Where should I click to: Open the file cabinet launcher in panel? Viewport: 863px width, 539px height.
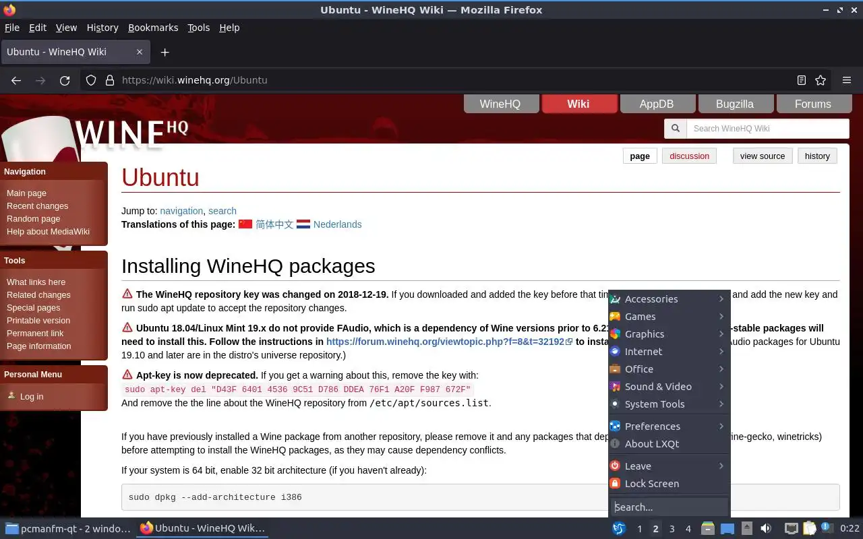pyautogui.click(x=707, y=529)
